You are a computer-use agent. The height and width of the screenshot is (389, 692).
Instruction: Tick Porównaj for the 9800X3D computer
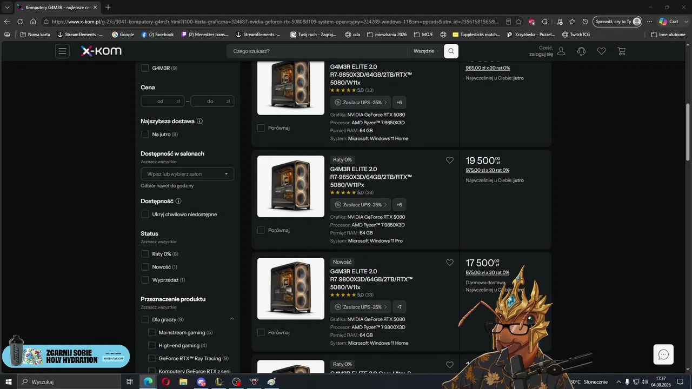(x=261, y=332)
